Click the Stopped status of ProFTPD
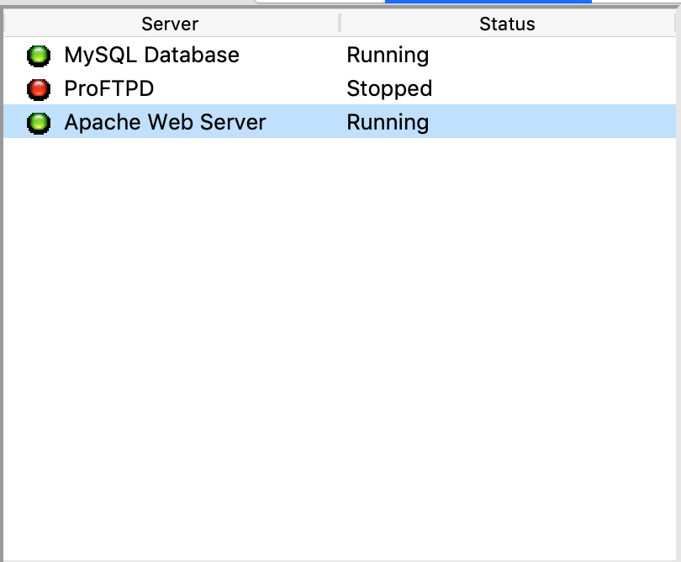 [389, 89]
